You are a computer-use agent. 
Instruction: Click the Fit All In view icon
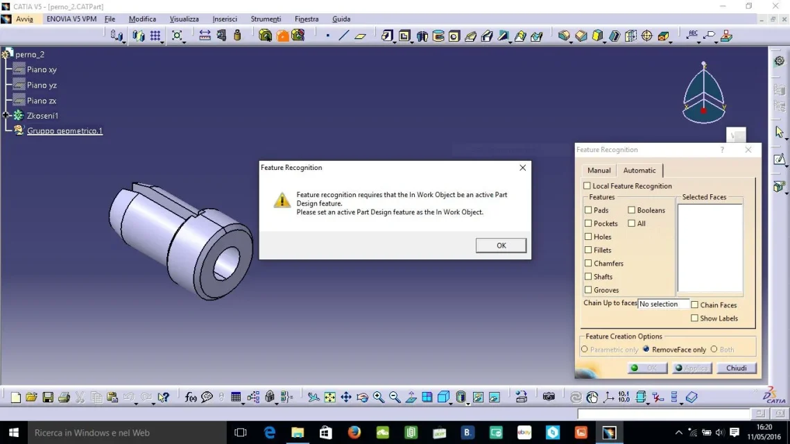click(329, 397)
